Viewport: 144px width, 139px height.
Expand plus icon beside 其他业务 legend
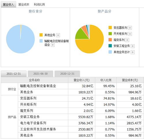point(58,35)
